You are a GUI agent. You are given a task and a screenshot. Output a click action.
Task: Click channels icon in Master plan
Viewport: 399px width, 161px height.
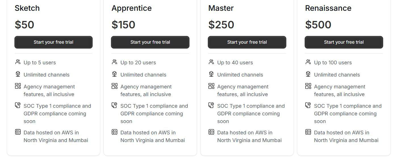(211, 74)
